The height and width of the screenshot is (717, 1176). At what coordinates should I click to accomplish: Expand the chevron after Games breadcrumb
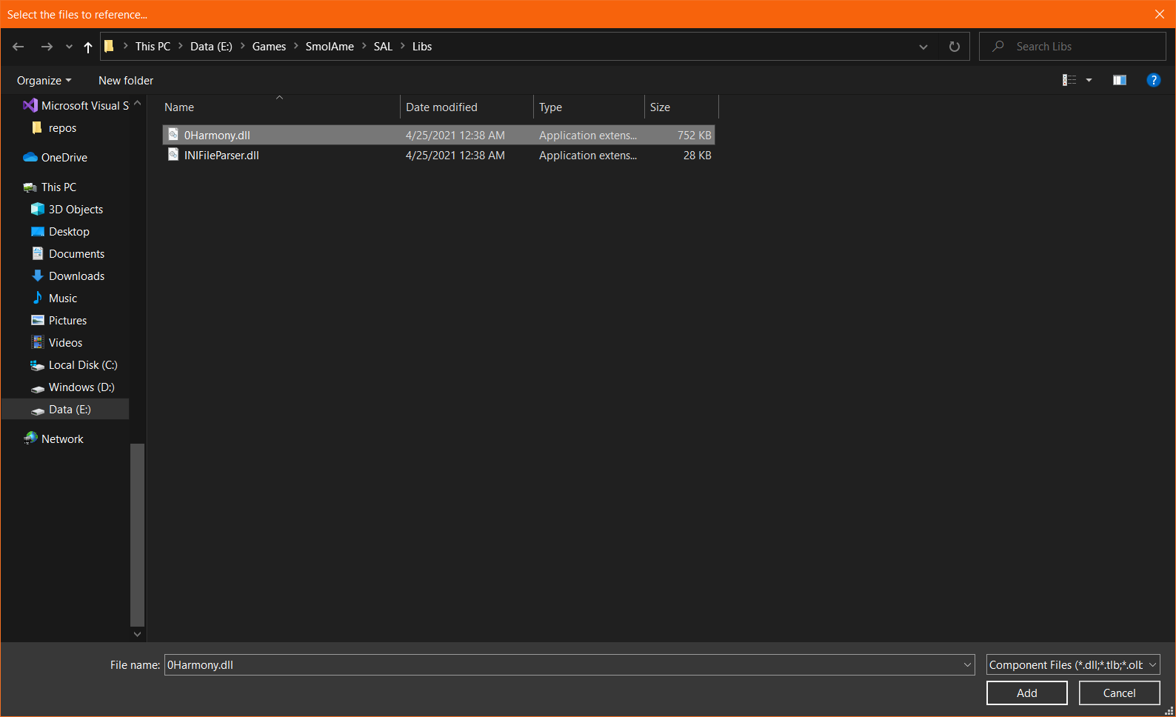296,46
